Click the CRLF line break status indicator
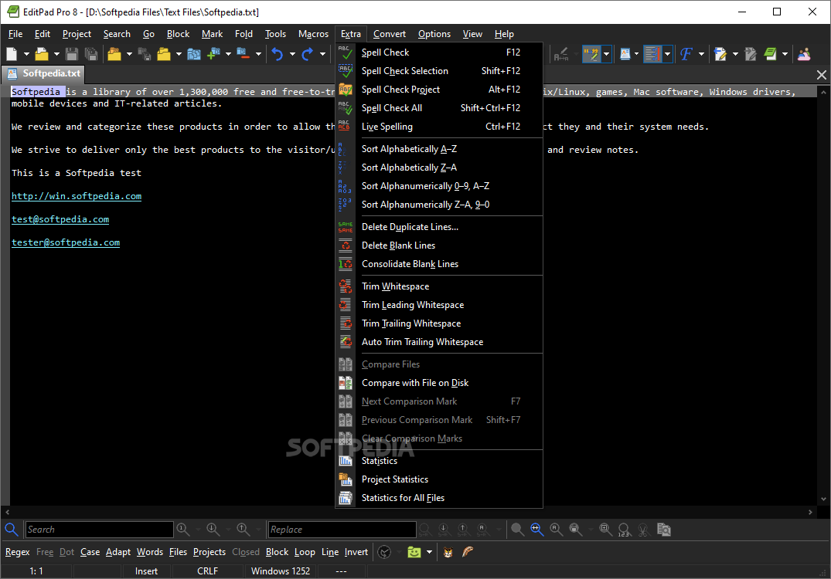The width and height of the screenshot is (831, 579). (x=207, y=571)
